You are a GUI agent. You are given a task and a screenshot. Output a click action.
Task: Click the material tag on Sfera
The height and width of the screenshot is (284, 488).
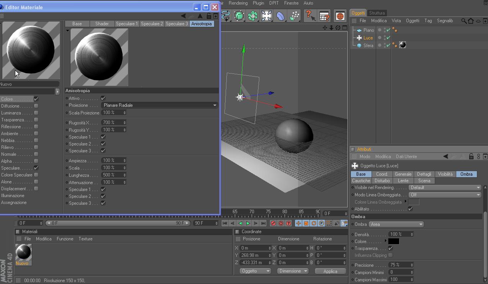pos(402,45)
